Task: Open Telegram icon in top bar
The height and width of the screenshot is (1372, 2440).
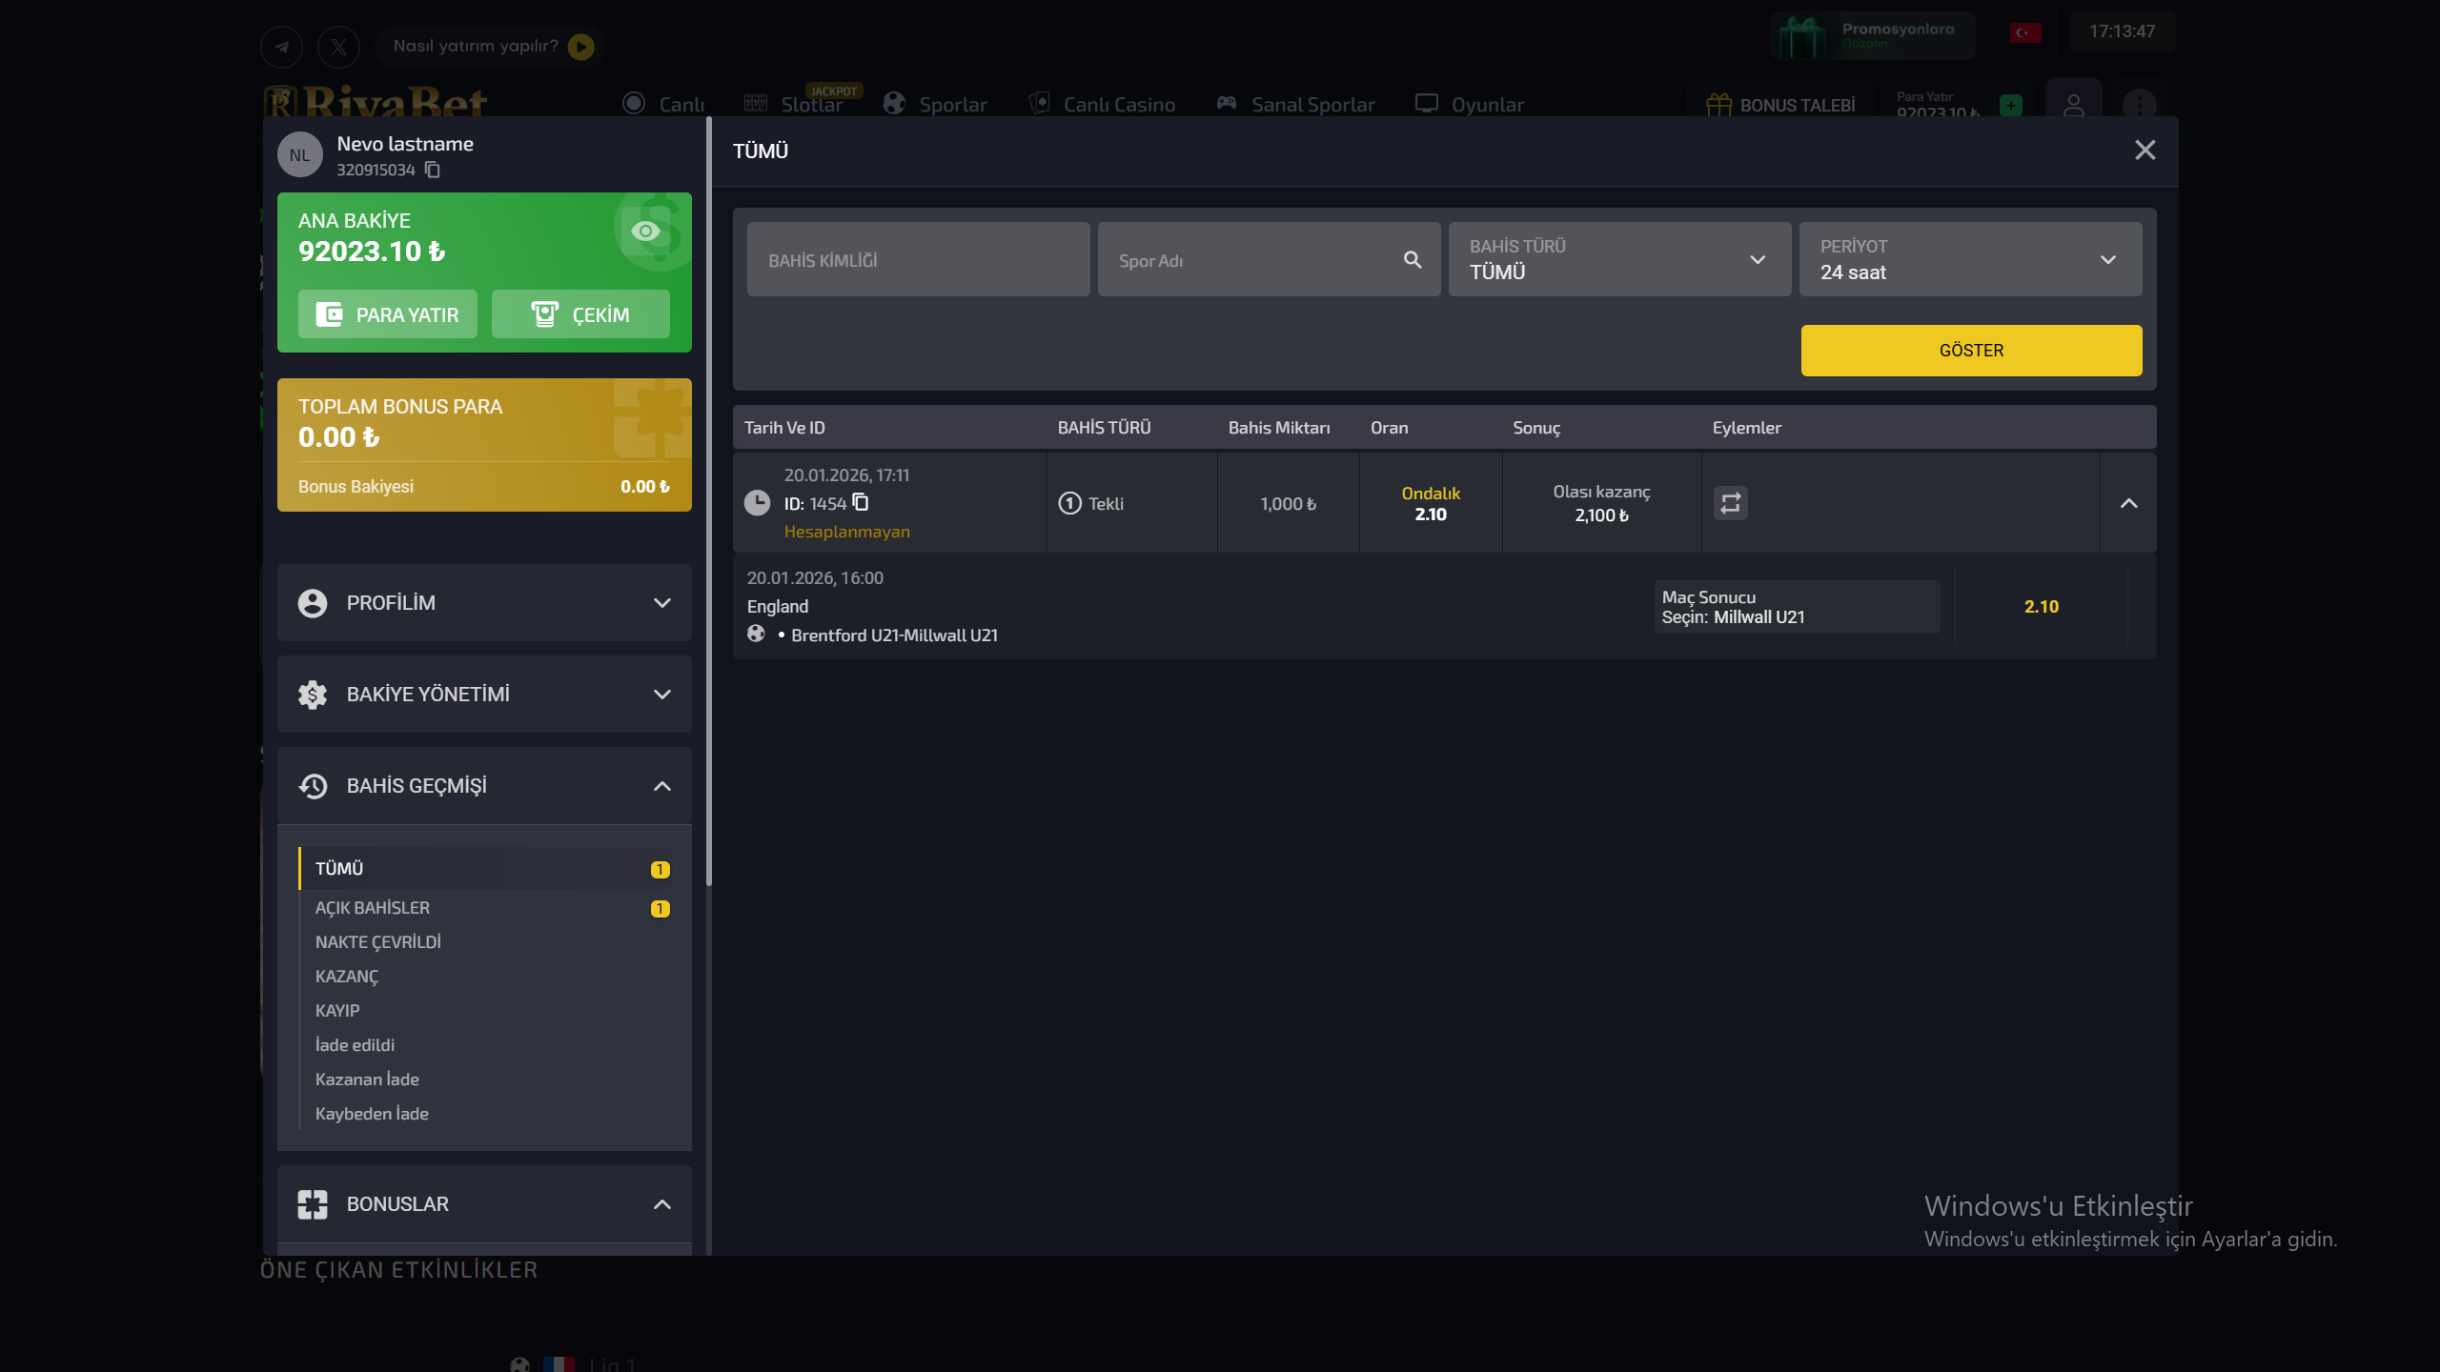Action: pyautogui.click(x=281, y=46)
